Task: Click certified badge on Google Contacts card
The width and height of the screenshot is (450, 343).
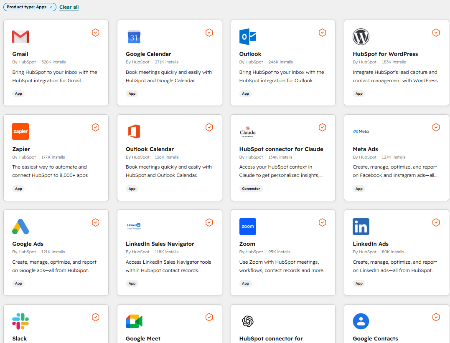Action: coord(436,317)
